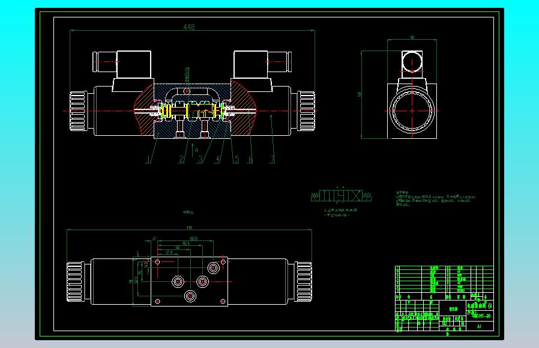Click the 90 width dimension on side view
Image resolution: width=539 pixels, height=348 pixels.
click(x=412, y=37)
